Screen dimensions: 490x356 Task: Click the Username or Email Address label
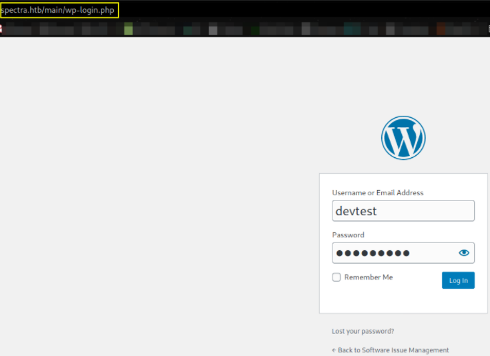[378, 193]
